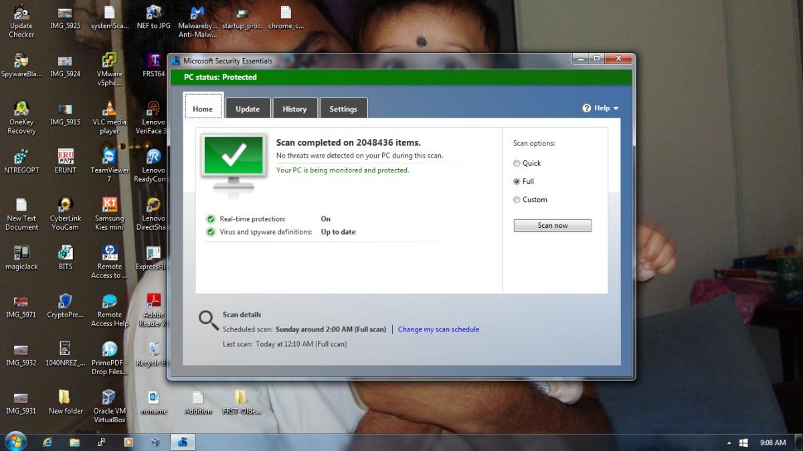Select the VLC media player desktop icon
The height and width of the screenshot is (451, 803).
(x=110, y=118)
